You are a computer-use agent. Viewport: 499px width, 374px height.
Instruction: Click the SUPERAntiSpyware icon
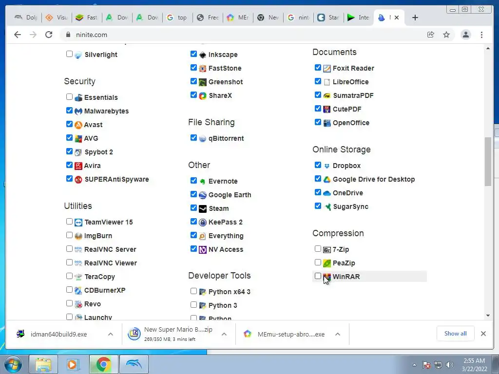[78, 179]
